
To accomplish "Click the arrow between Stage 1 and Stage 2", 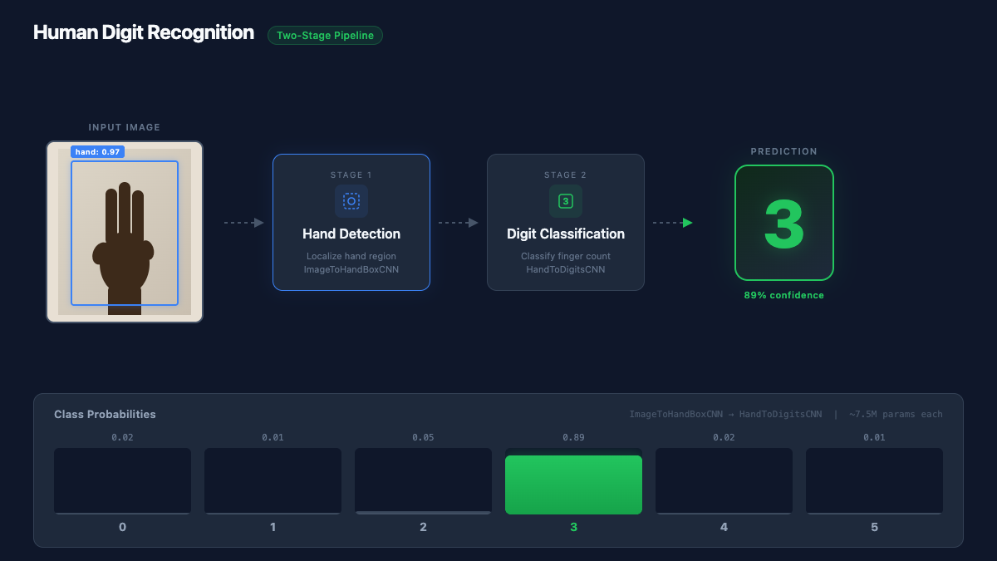I will pos(457,222).
